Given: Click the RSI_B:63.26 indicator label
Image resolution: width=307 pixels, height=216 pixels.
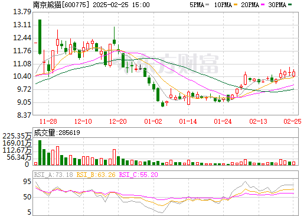Looking at the screenshot, I should point(96,175).
